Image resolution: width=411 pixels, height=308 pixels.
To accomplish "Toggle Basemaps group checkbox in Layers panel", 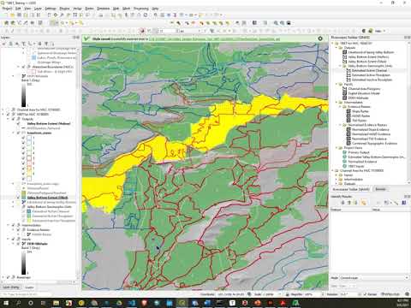I will coord(8,277).
